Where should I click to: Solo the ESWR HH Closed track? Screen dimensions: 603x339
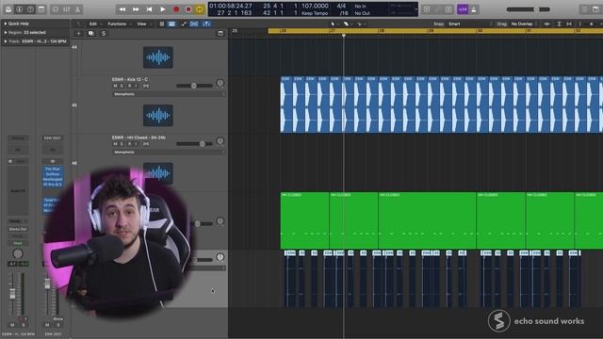[x=122, y=144]
